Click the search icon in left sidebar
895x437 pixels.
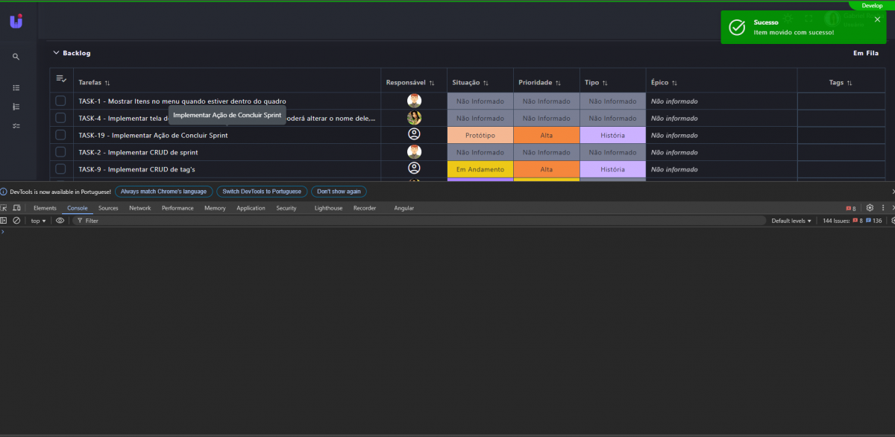pos(16,57)
